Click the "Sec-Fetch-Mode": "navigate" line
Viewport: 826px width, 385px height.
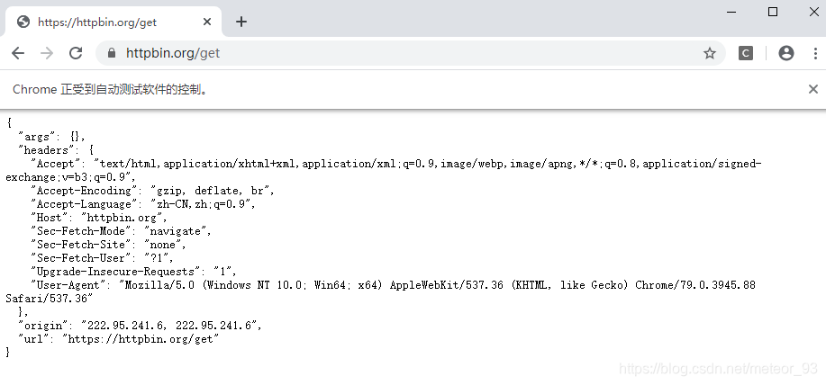[122, 231]
